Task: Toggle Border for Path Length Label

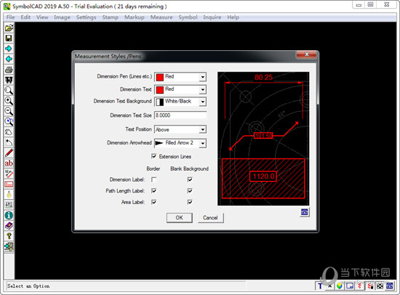Action: point(154,191)
